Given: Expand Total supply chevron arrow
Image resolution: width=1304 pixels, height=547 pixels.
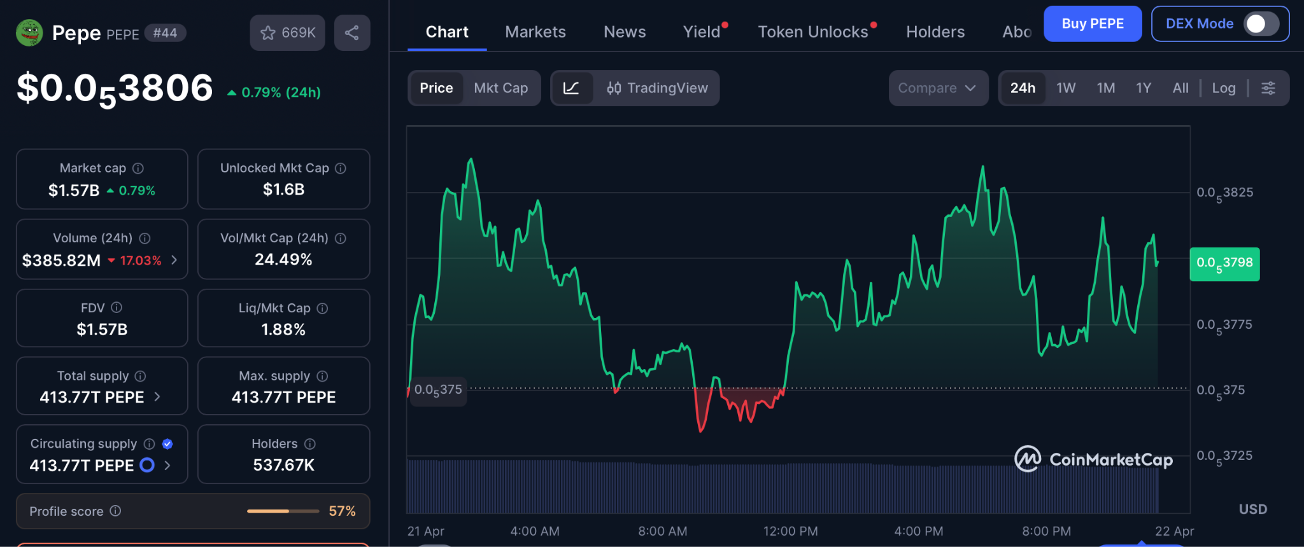Looking at the screenshot, I should (157, 397).
